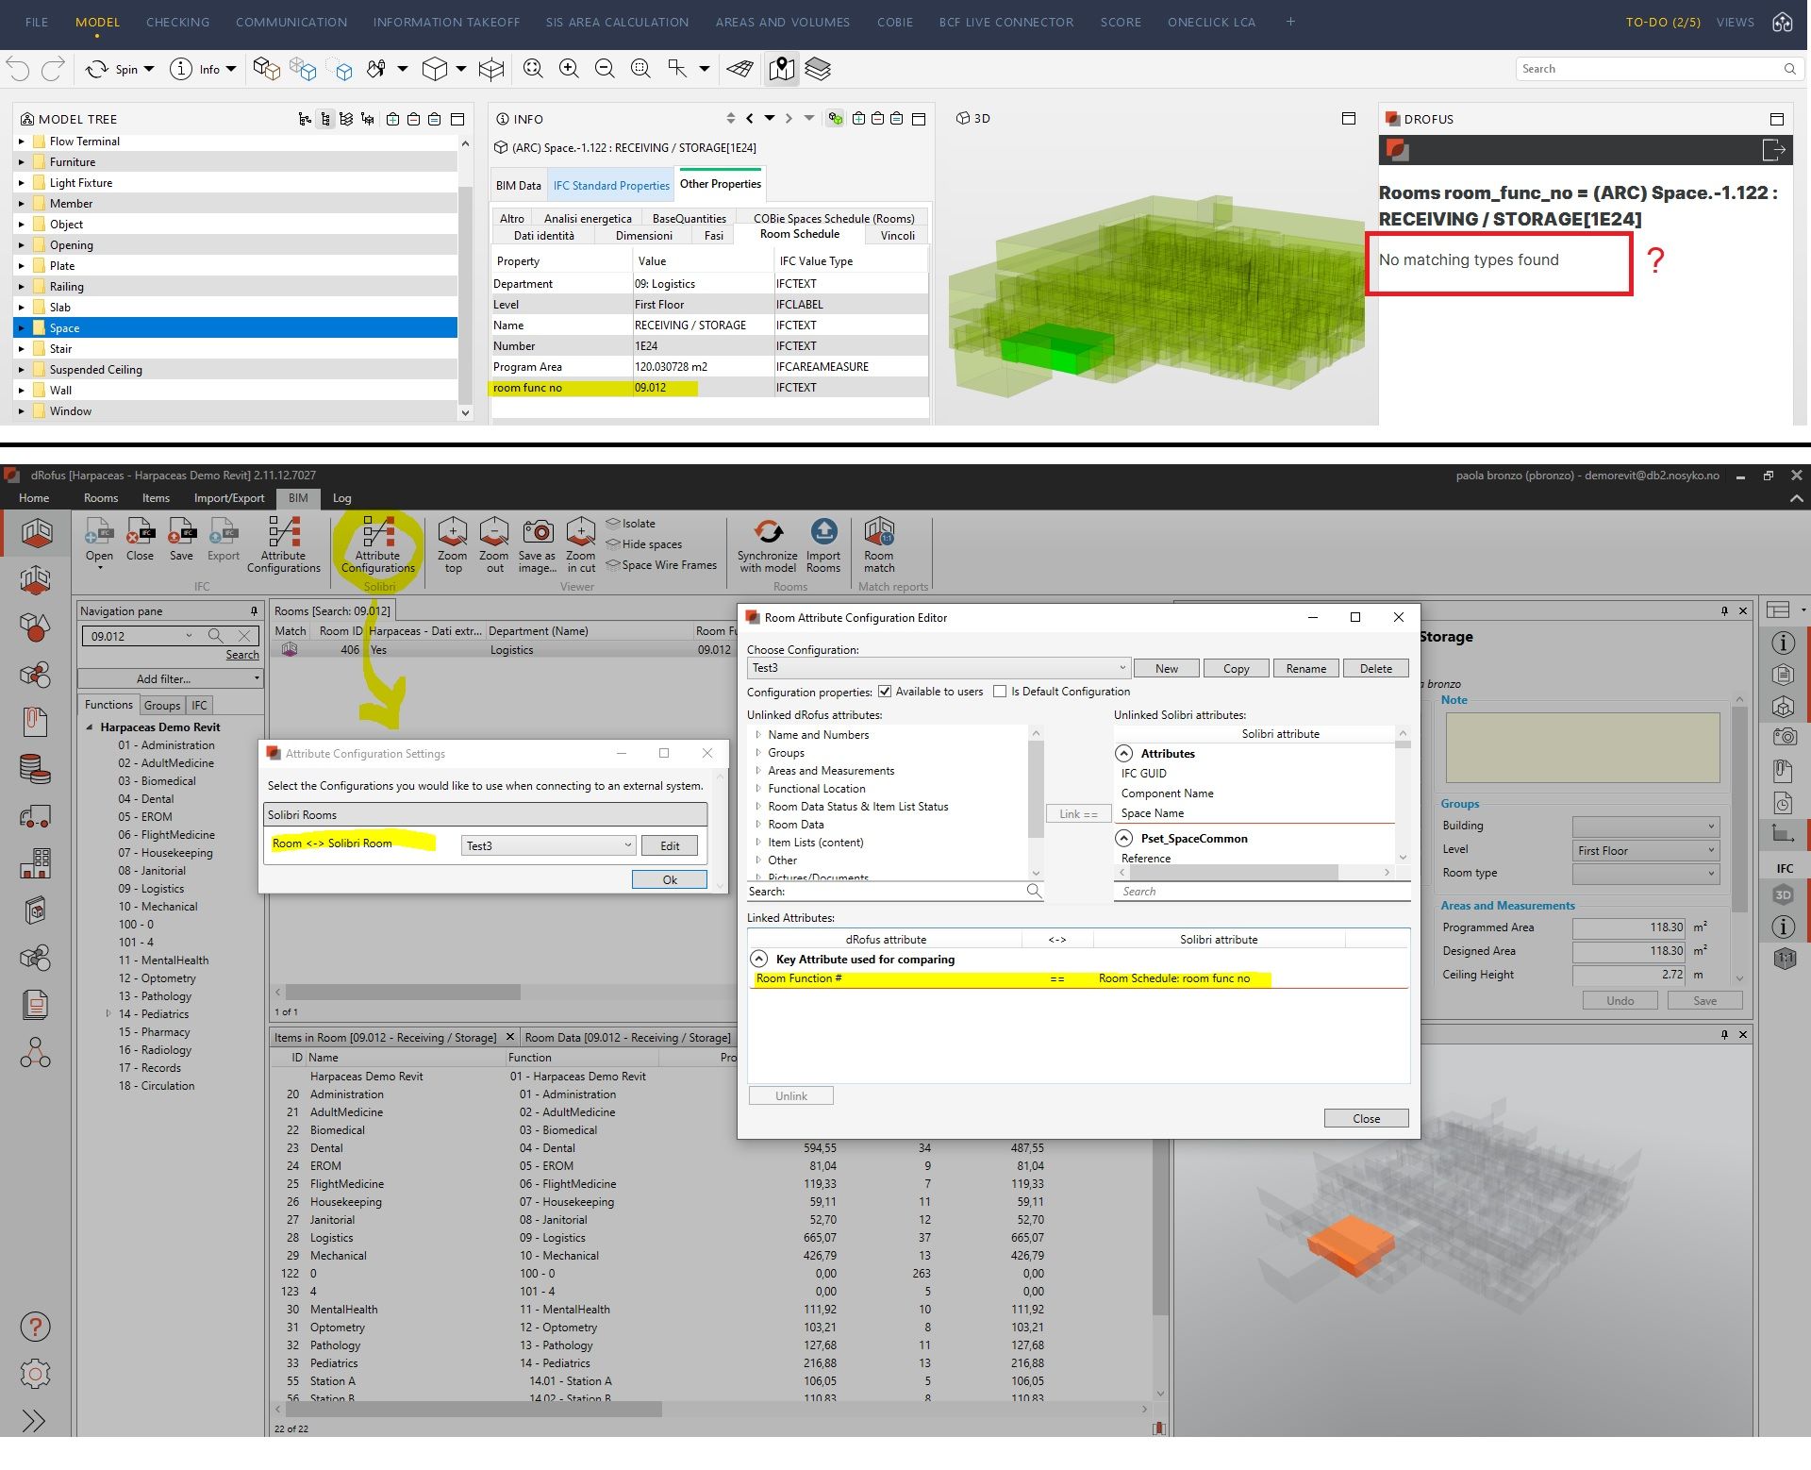
Task: Click the Undo arrow in Solibri toolbar
Action: point(18,69)
